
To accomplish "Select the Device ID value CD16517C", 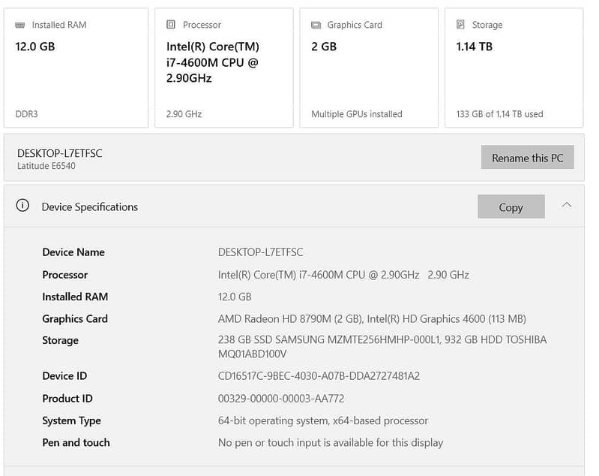I will [x=319, y=376].
